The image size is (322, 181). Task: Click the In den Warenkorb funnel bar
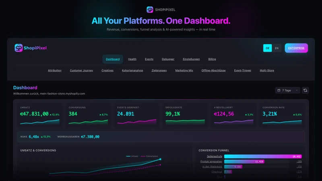click(x=233, y=167)
